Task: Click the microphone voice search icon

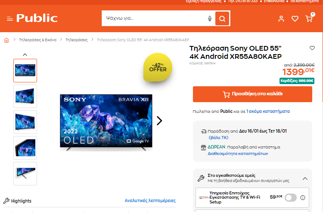Action: pyautogui.click(x=210, y=18)
